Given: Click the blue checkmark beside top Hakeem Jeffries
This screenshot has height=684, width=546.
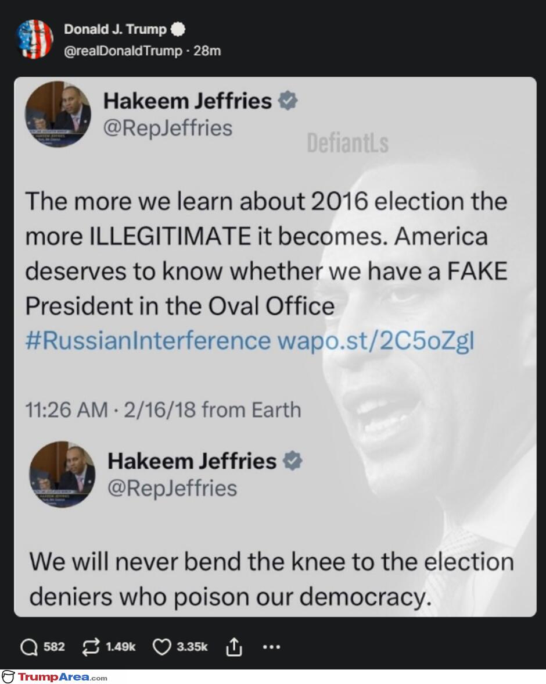Looking at the screenshot, I should (288, 101).
